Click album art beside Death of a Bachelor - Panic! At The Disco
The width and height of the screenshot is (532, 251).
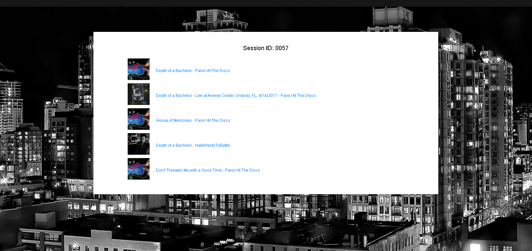point(139,69)
